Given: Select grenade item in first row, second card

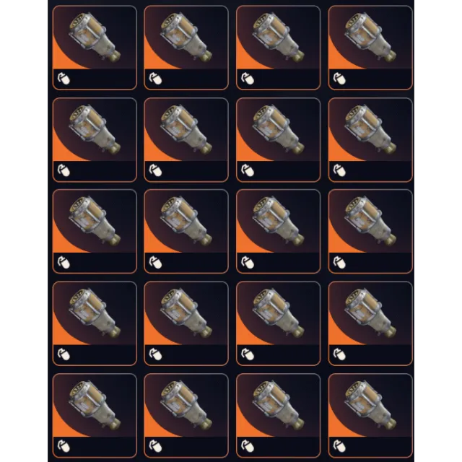Looking at the screenshot, I should tap(186, 37).
